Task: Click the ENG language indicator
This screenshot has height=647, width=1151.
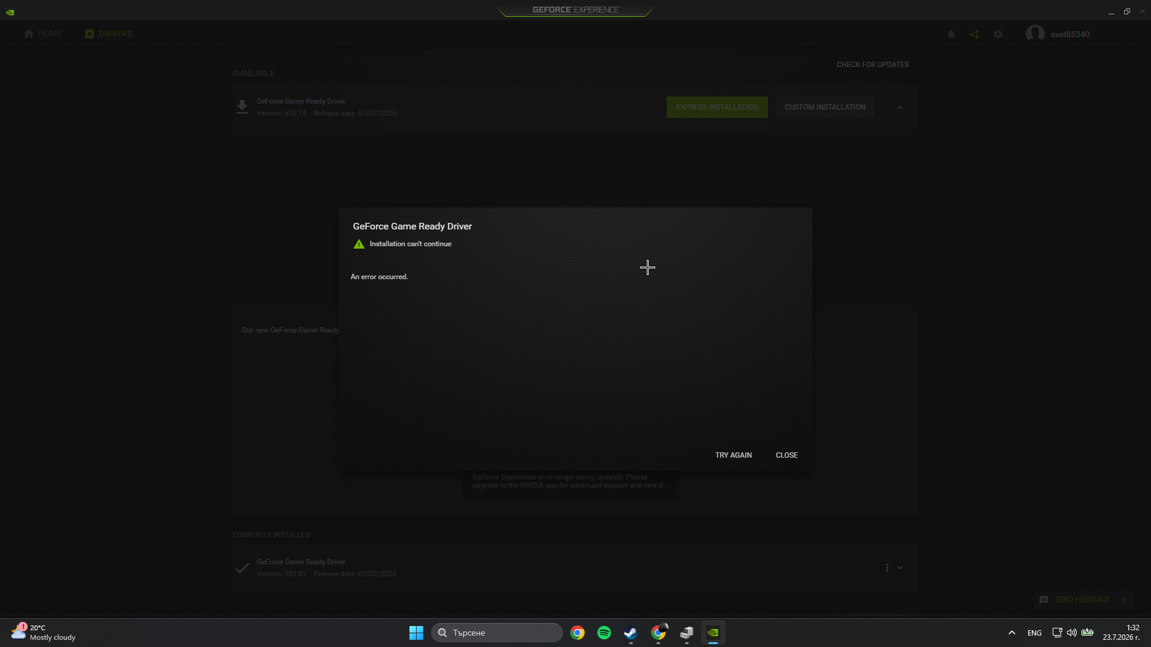Action: (1035, 633)
